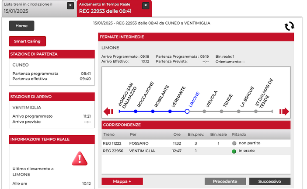
Task: Click green status dot for REG 22956
Action: pyautogui.click(x=234, y=151)
